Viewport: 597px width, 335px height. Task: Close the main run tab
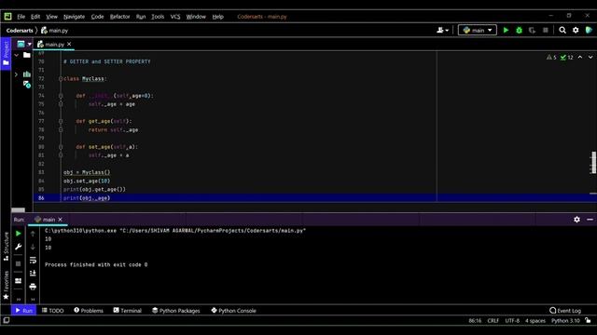click(60, 220)
